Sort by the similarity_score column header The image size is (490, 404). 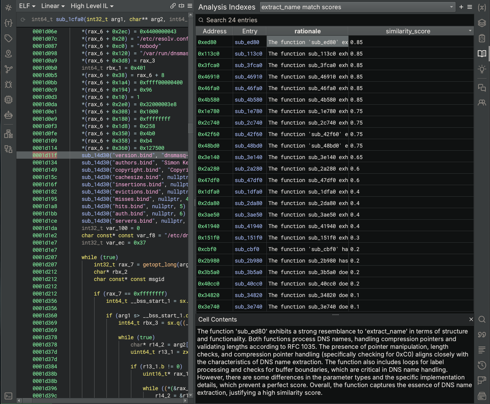411,31
